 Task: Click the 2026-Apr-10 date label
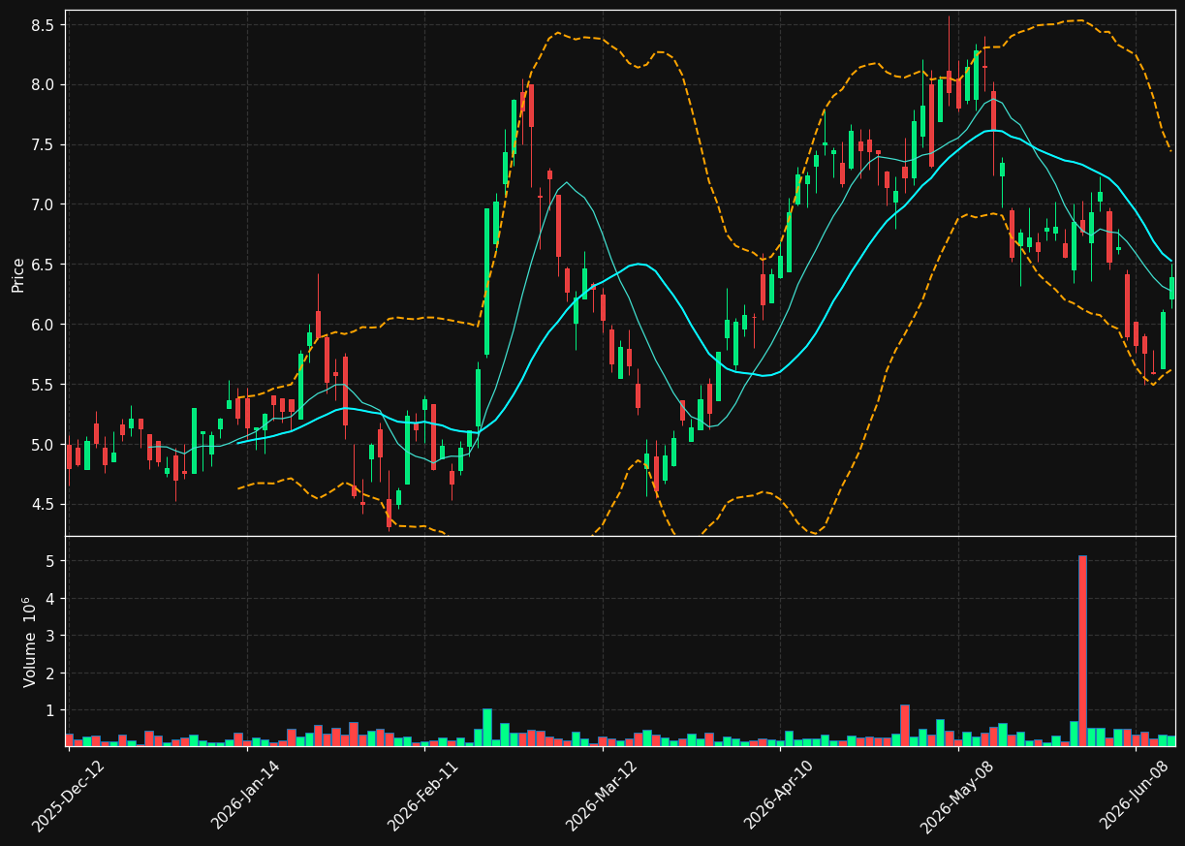(780, 797)
